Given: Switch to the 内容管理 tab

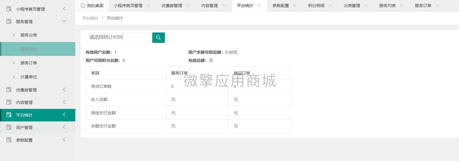Looking at the screenshot, I should (x=210, y=6).
